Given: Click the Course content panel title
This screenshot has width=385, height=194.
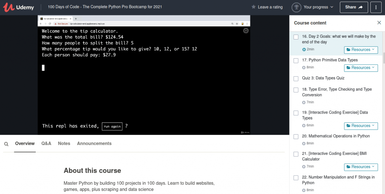Looking at the screenshot, I should click(x=310, y=23).
